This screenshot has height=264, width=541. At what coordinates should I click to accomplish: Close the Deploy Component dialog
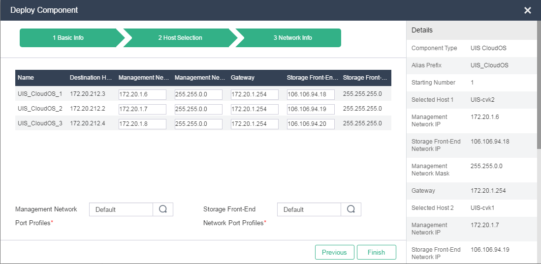(527, 10)
